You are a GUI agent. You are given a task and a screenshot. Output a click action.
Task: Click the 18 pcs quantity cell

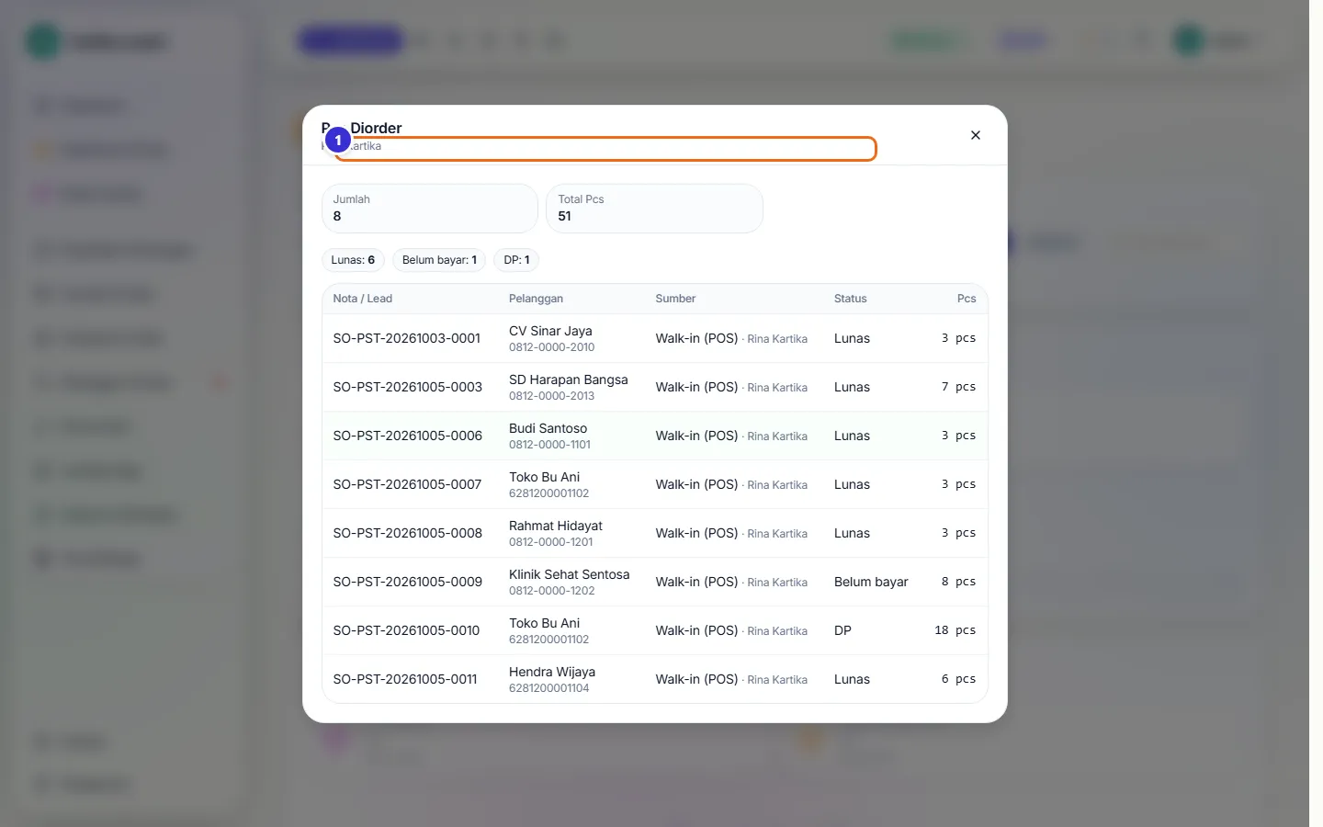pyautogui.click(x=955, y=630)
